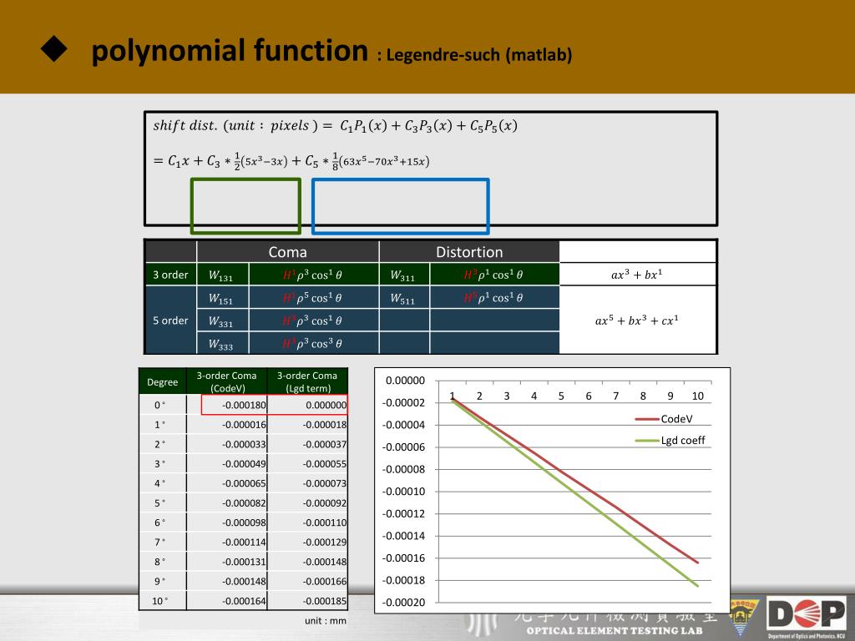Click the 'CodeV' chart legend entry

pos(664,419)
